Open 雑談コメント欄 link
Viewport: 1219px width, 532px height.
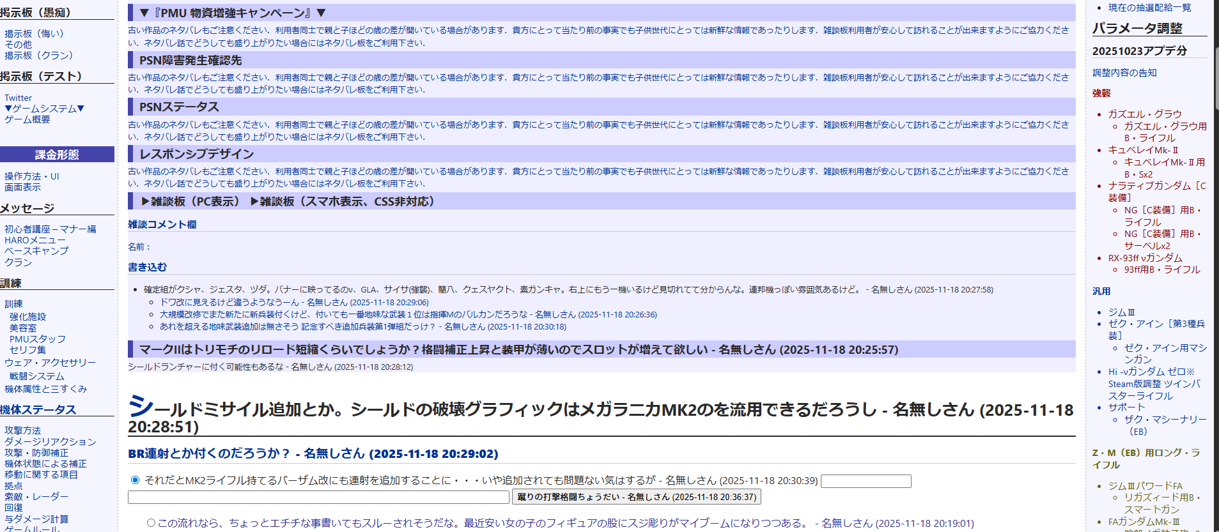click(x=162, y=224)
